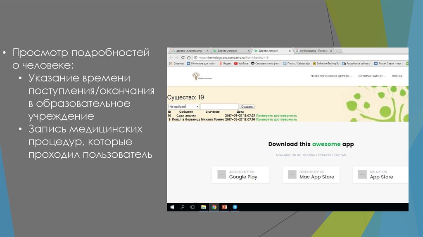Viewport: 423px width, 237px height.
Task: Close the дерево человека png tab
Action: click(207, 51)
